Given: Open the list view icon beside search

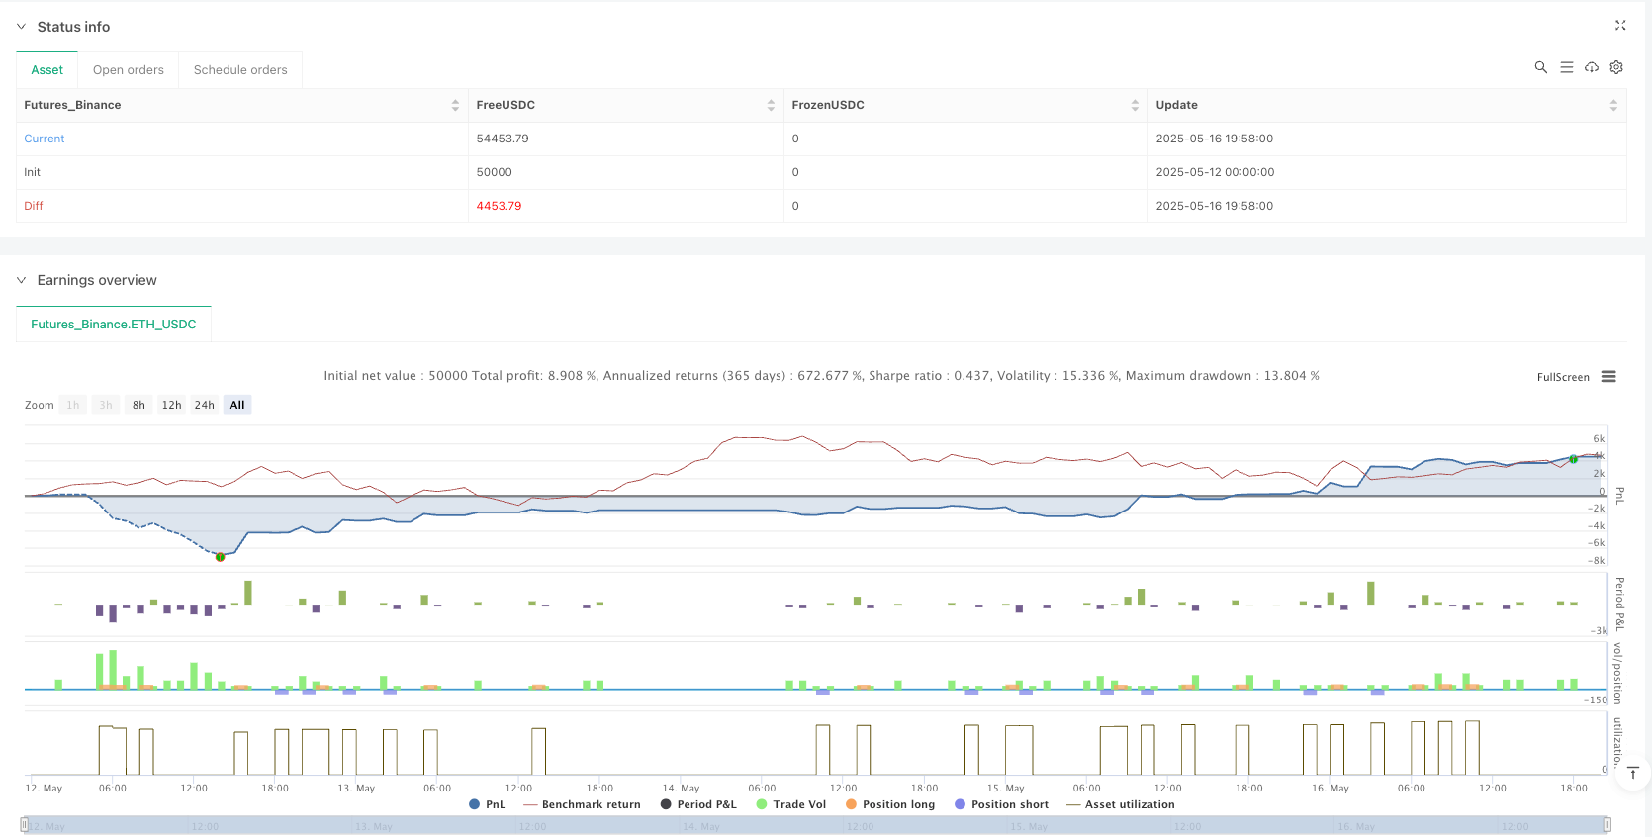Looking at the screenshot, I should [1566, 67].
